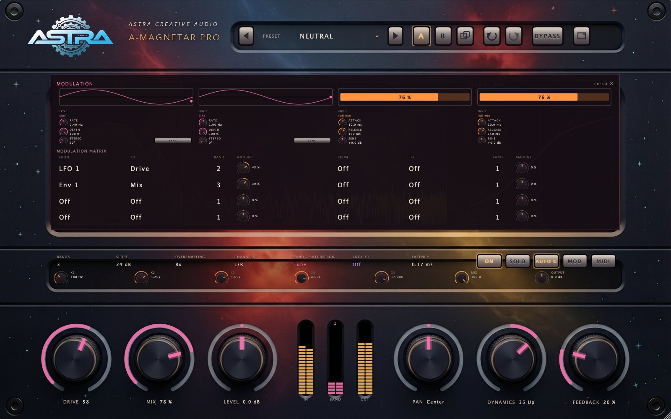Viewport: 671px width, 419px height.
Task: Copy A/B state with the copy icon
Action: (465, 36)
